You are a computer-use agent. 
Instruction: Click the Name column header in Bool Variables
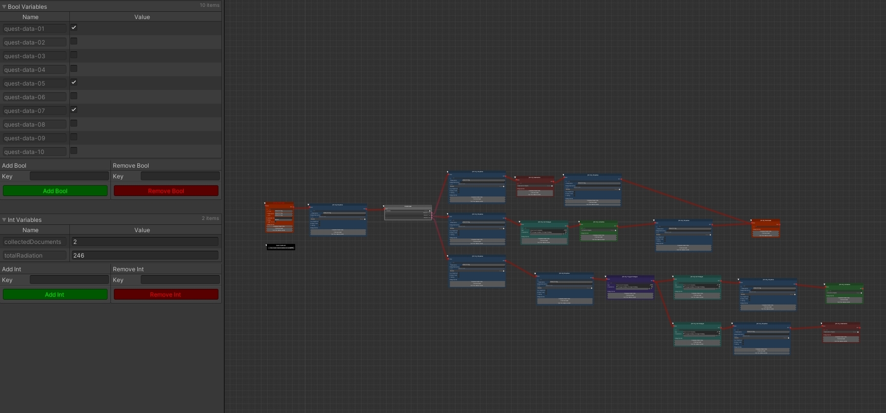point(30,17)
